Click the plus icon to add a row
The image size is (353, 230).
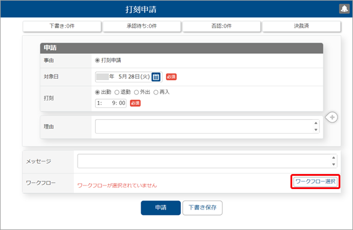[x=332, y=117]
